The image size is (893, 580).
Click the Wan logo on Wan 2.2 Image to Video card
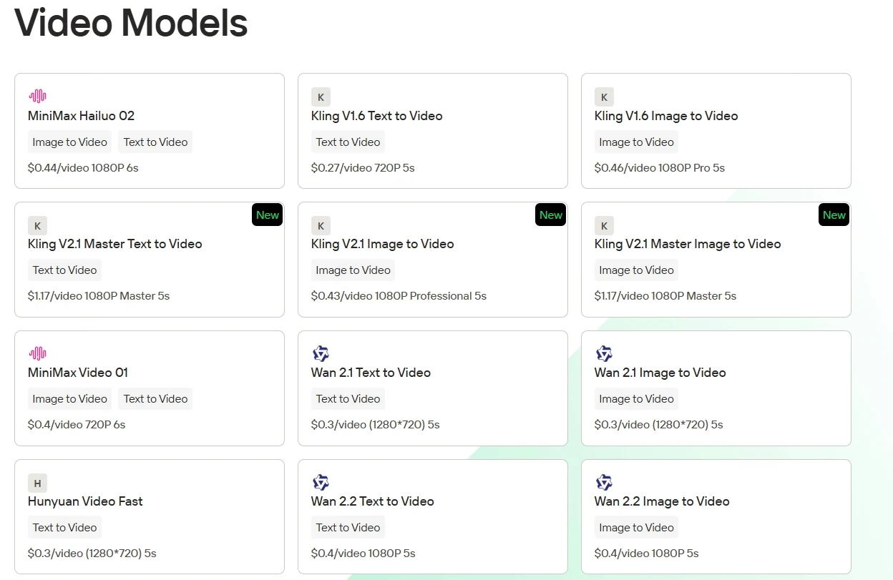604,482
